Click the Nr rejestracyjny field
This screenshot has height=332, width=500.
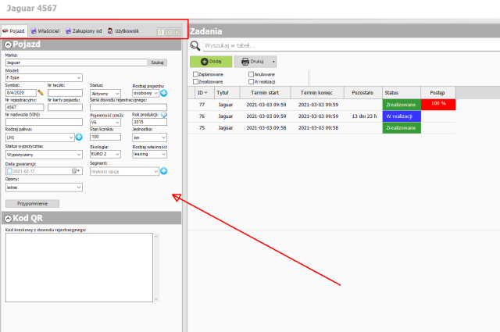click(x=24, y=107)
